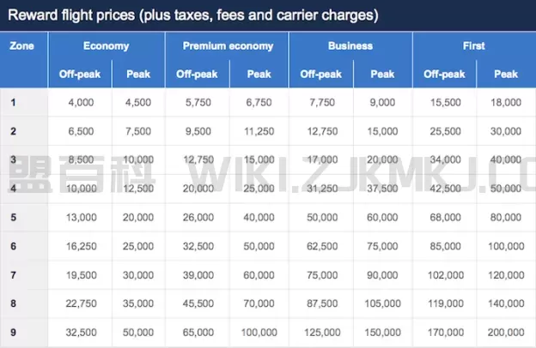Click Peak sub-header under Premium economy
Image resolution: width=536 pixels, height=348 pixels.
tap(259, 74)
